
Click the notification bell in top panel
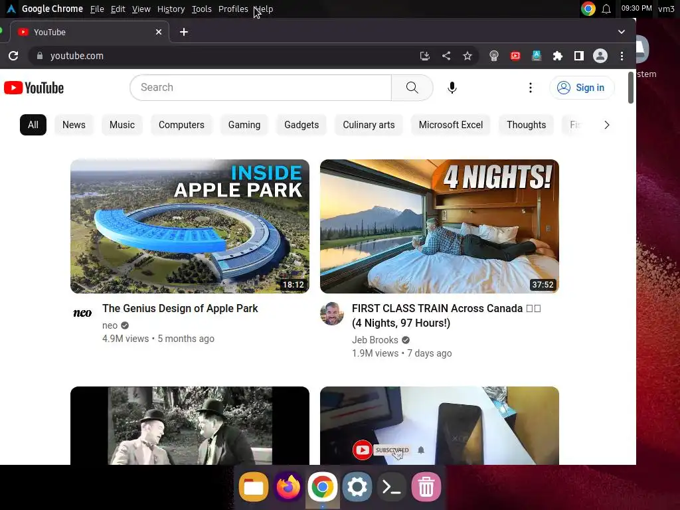(x=606, y=9)
